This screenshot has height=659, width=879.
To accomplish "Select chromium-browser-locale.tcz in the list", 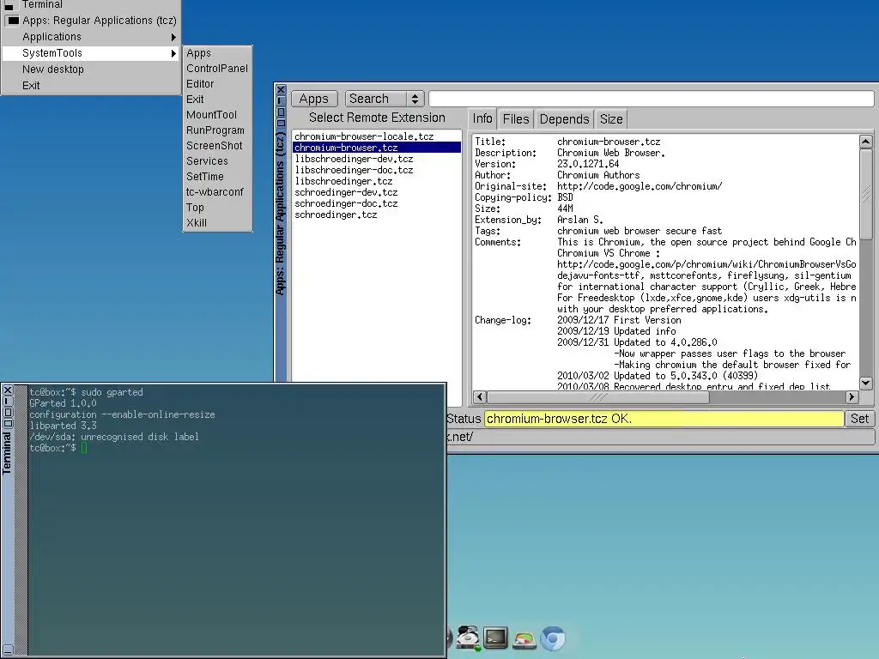I will (376, 136).
